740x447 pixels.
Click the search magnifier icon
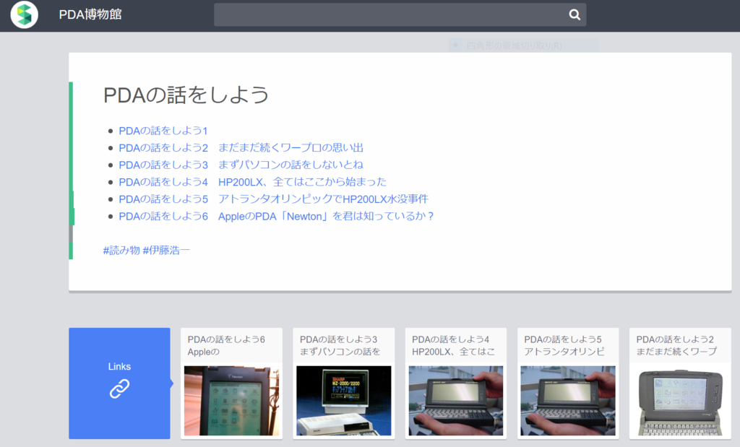pyautogui.click(x=575, y=14)
